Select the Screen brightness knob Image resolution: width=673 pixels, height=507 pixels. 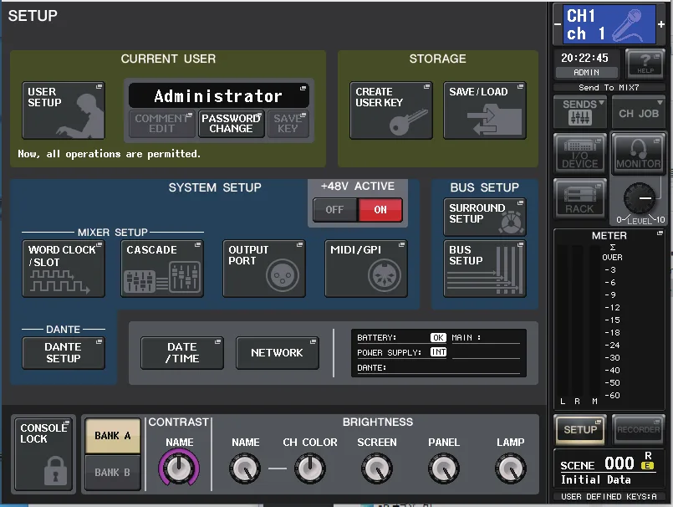[377, 468]
